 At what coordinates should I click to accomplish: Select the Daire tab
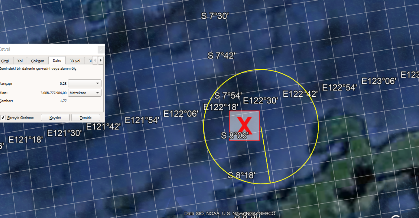[57, 60]
